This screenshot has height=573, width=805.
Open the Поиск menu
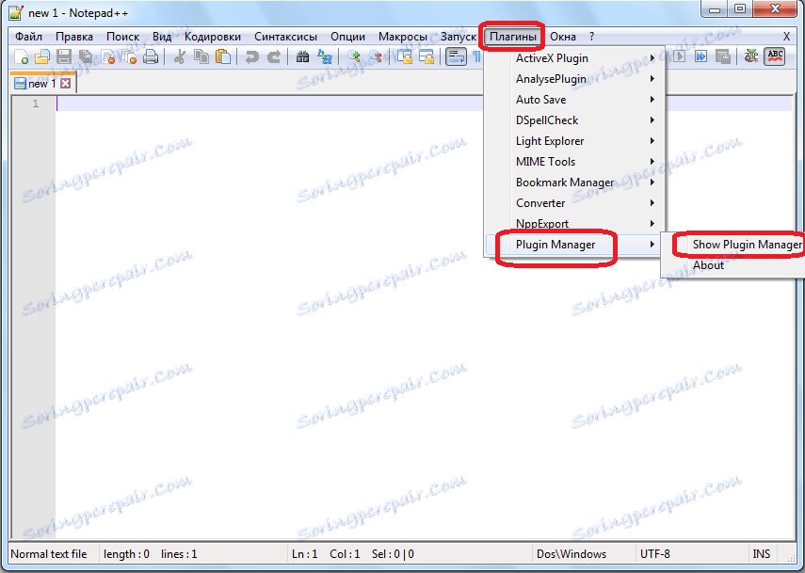(x=122, y=37)
